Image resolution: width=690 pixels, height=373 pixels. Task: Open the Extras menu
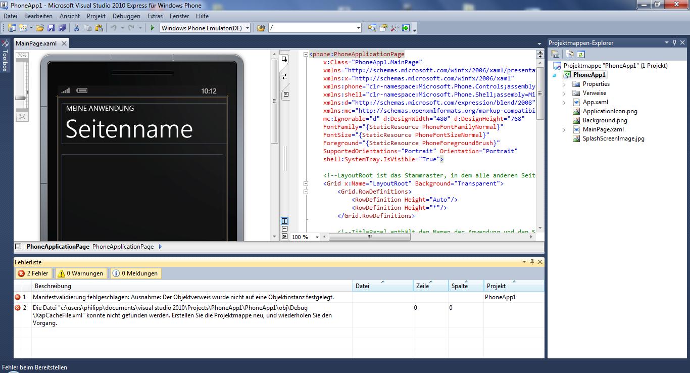(155, 16)
